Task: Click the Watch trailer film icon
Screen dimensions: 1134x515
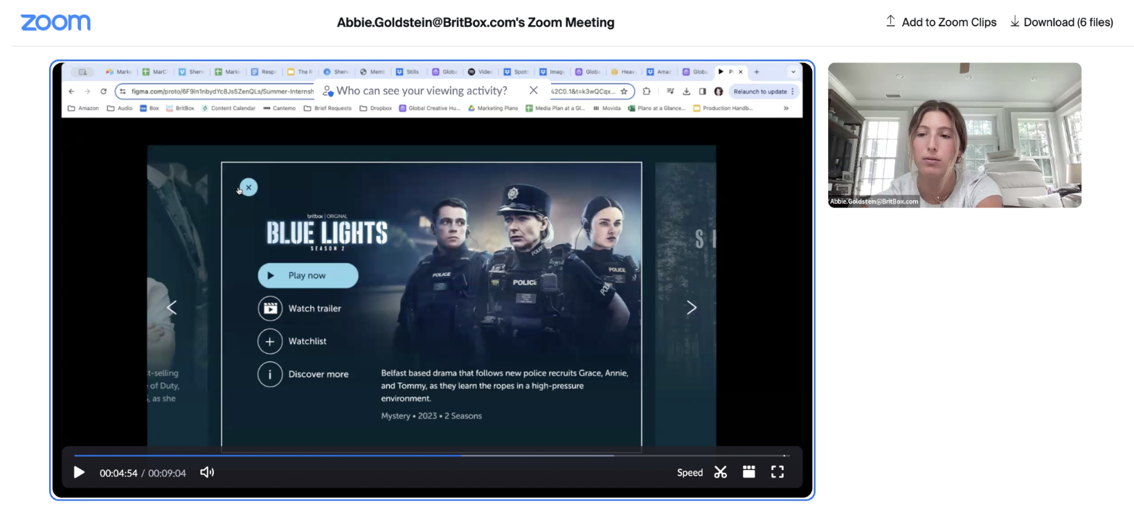Action: (x=270, y=308)
